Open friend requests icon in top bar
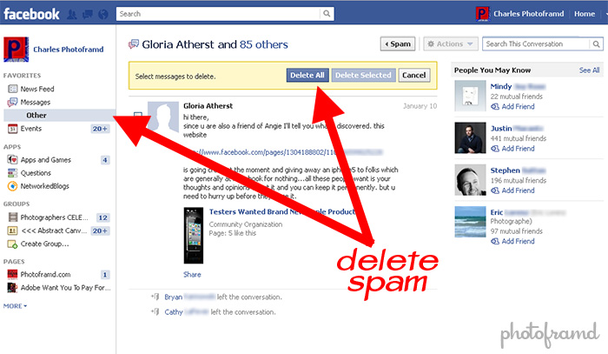The width and height of the screenshot is (608, 354). [x=72, y=15]
